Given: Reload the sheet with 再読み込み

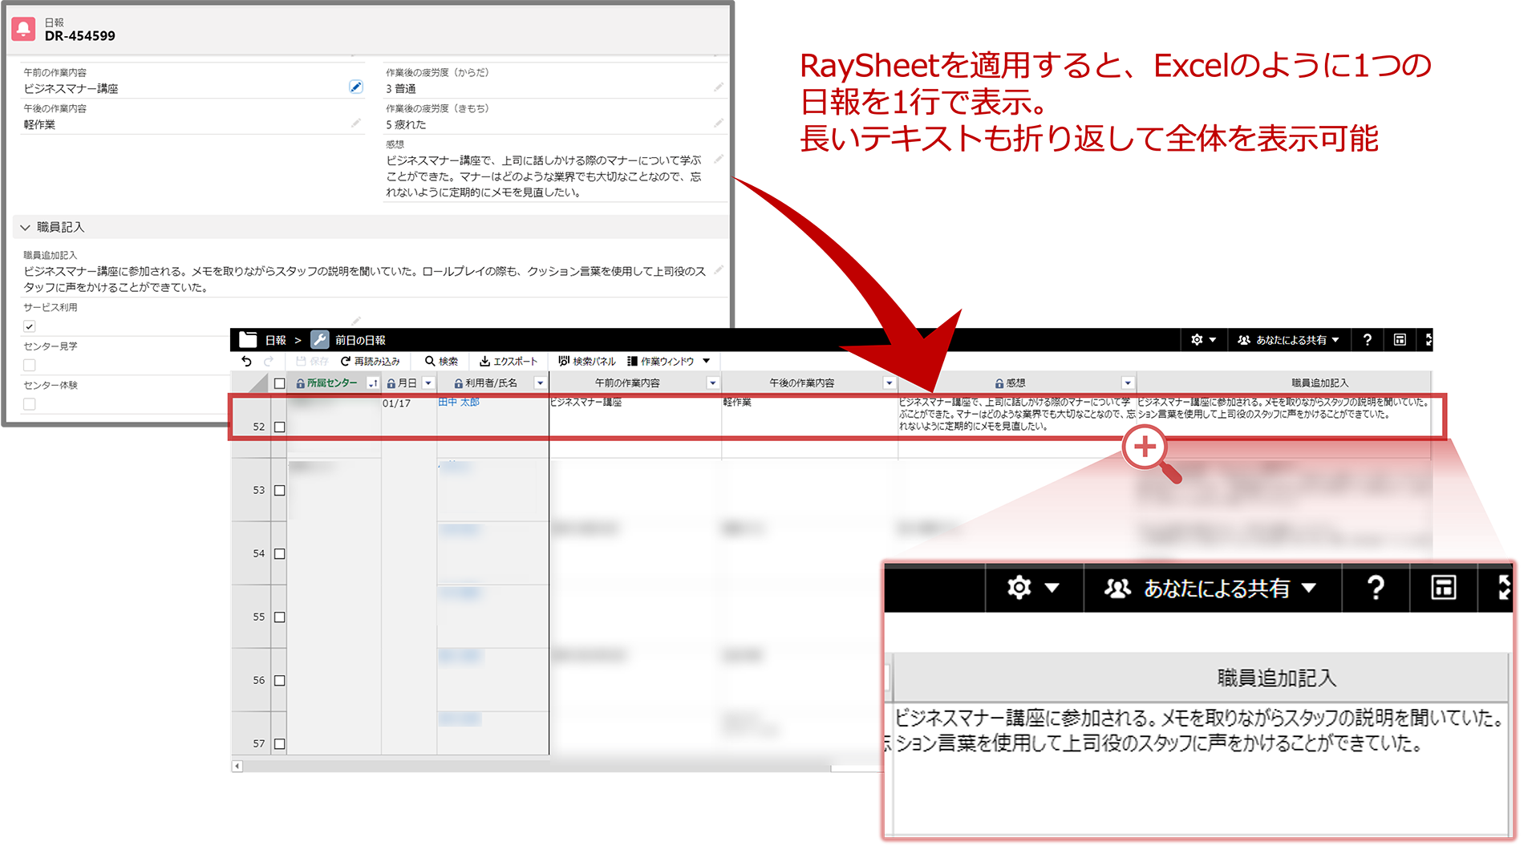Looking at the screenshot, I should pyautogui.click(x=371, y=362).
